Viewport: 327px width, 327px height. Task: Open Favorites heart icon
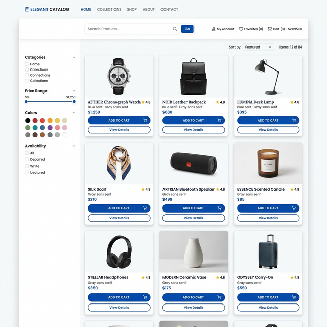[x=241, y=29]
